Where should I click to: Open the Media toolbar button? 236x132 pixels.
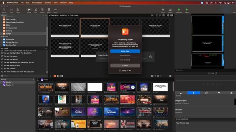click(170, 11)
